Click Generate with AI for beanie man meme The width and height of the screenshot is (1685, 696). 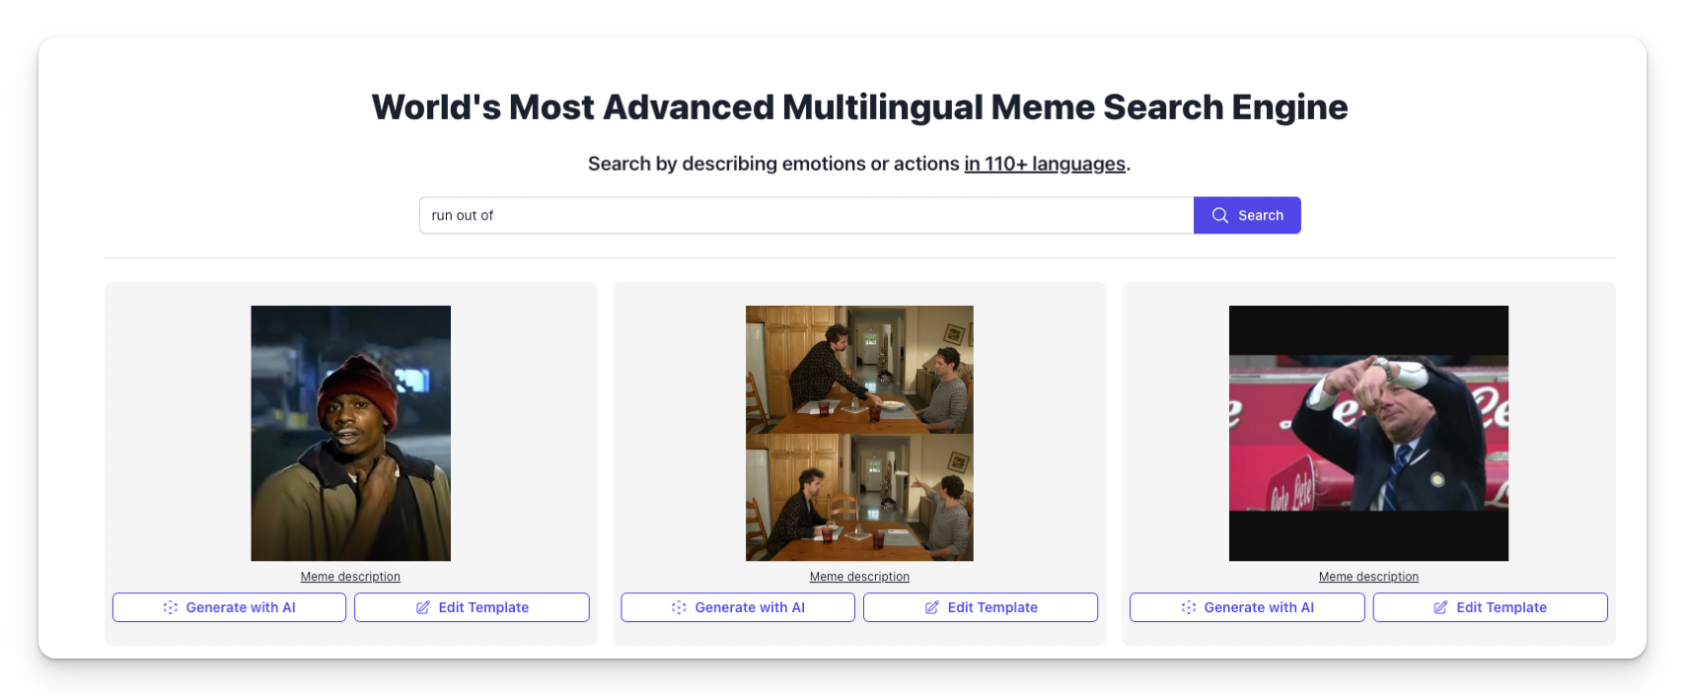click(229, 607)
